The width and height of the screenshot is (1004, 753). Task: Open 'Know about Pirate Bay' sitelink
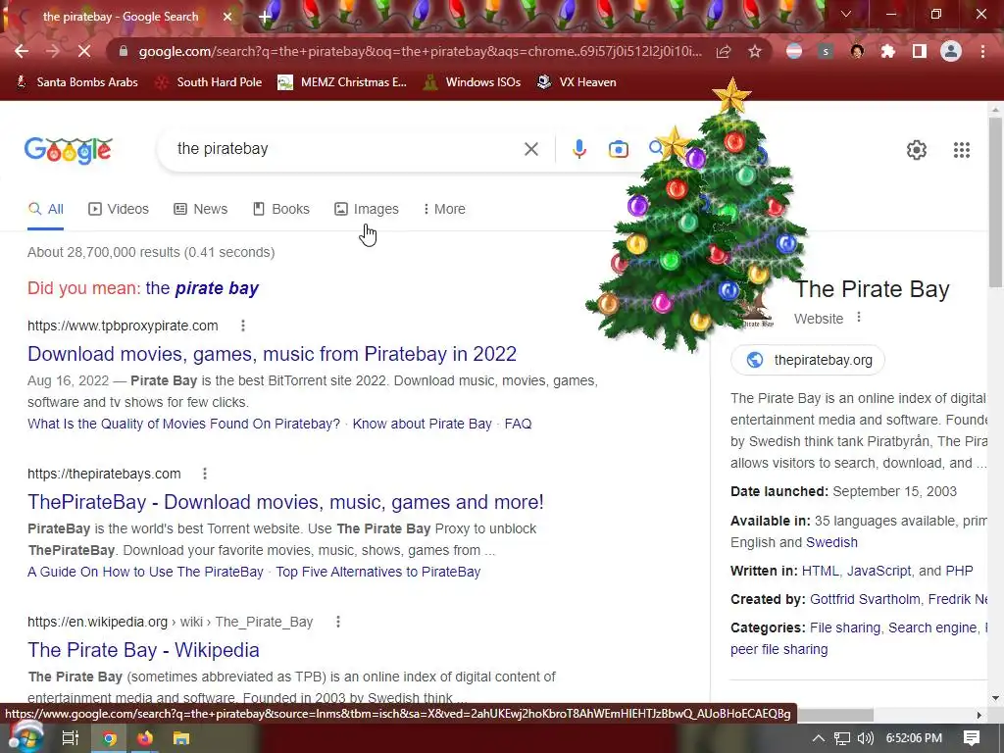422,424
